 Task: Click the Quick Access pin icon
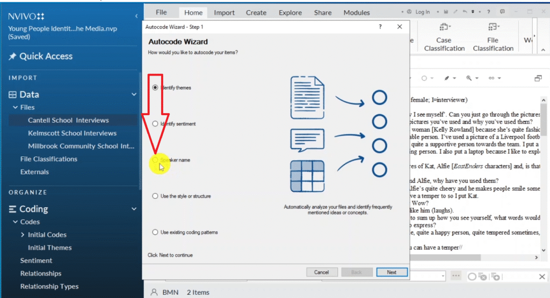click(12, 56)
